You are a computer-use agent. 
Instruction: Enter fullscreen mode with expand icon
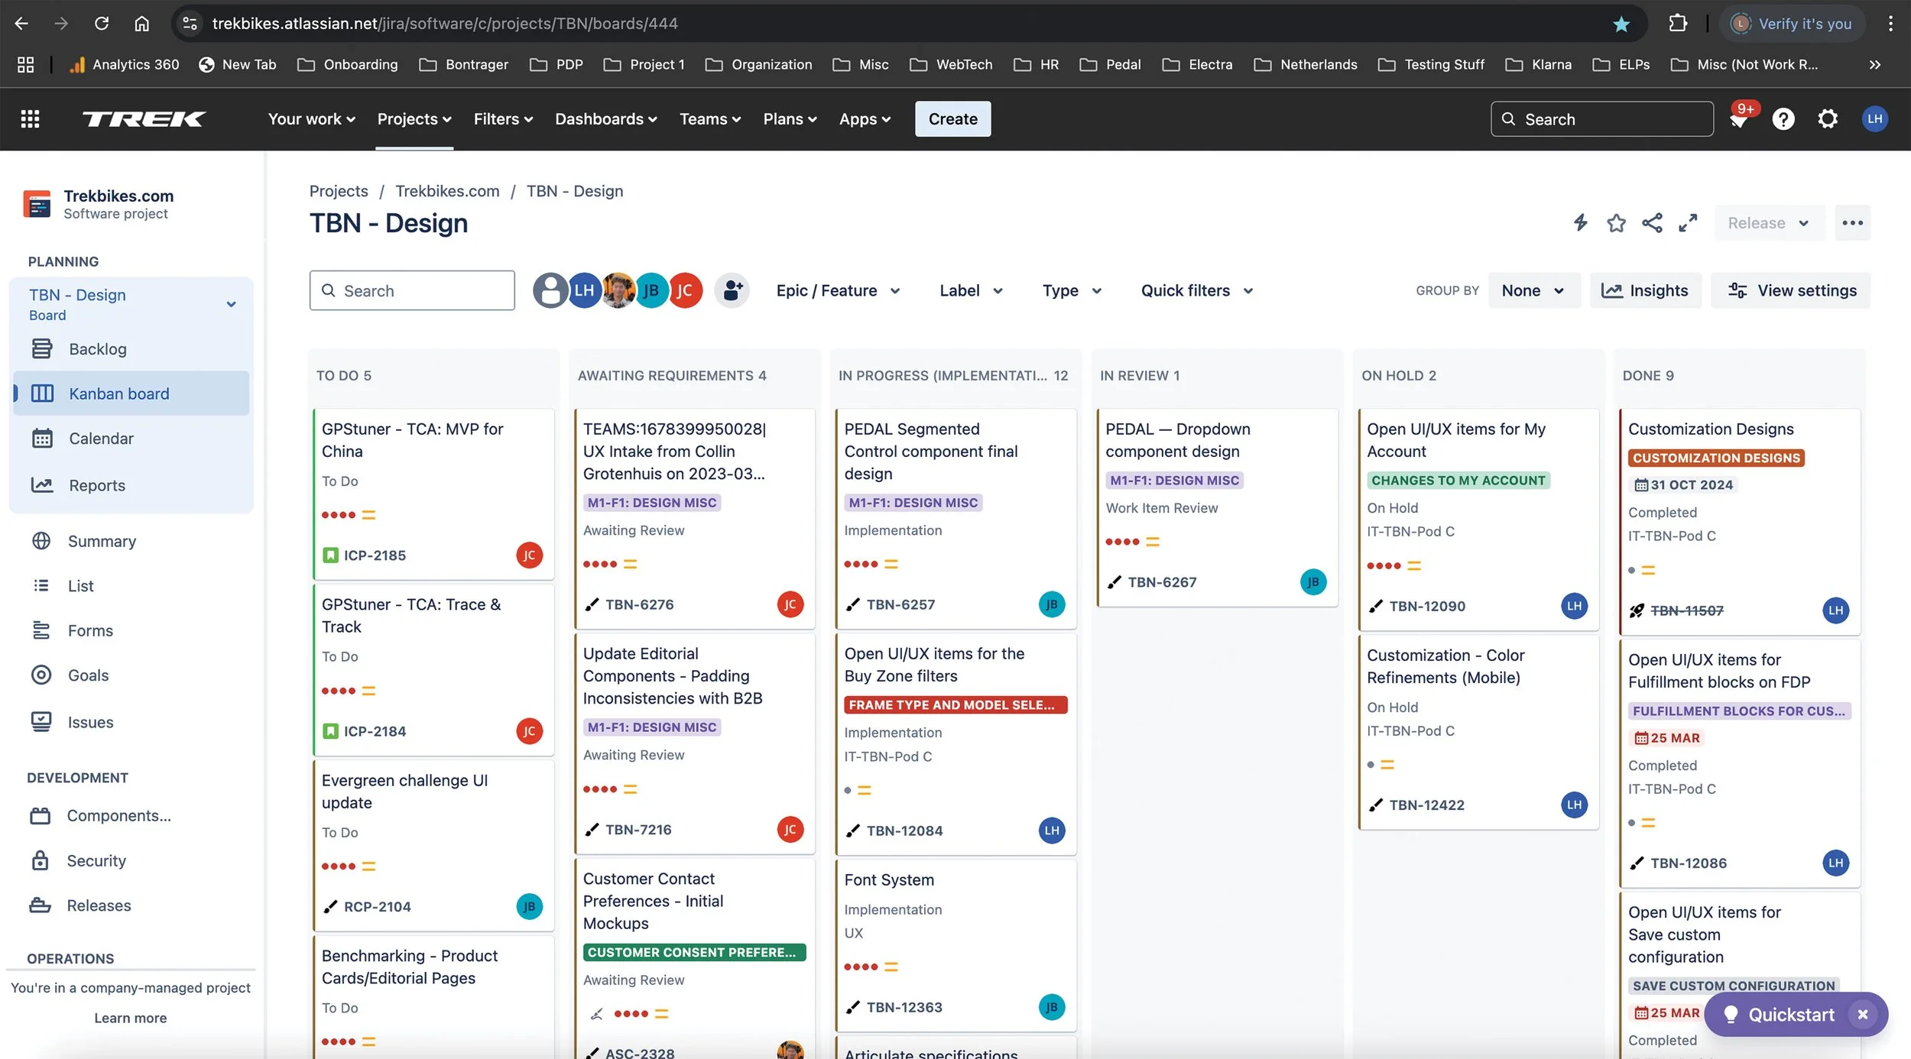pos(1688,222)
